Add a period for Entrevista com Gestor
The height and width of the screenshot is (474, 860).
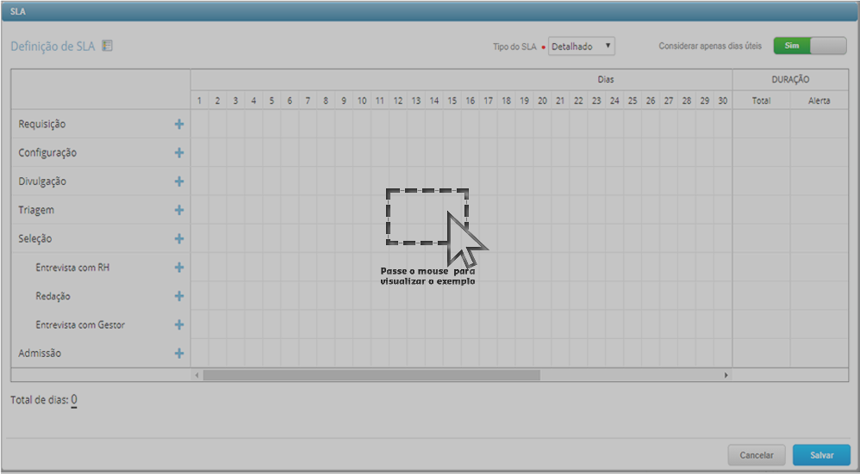(179, 325)
